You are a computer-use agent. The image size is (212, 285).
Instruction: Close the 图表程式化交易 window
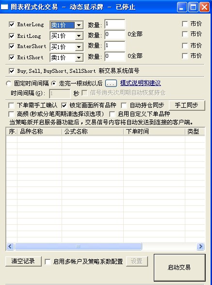click(x=205, y=7)
